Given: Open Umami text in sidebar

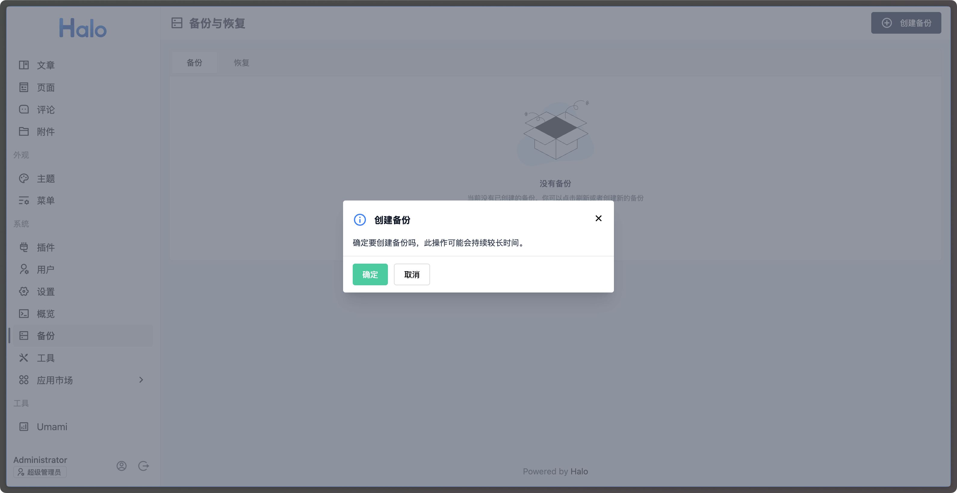Looking at the screenshot, I should pyautogui.click(x=52, y=427).
